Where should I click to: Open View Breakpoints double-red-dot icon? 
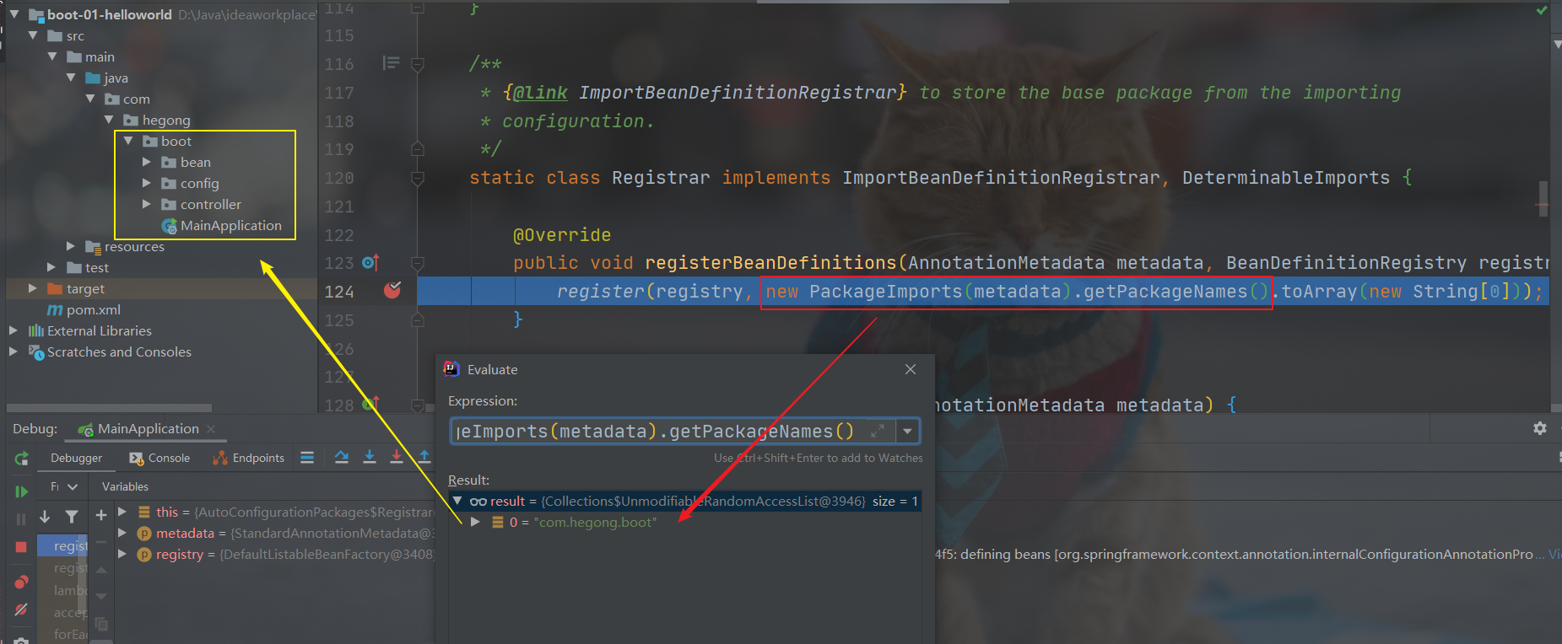click(22, 582)
